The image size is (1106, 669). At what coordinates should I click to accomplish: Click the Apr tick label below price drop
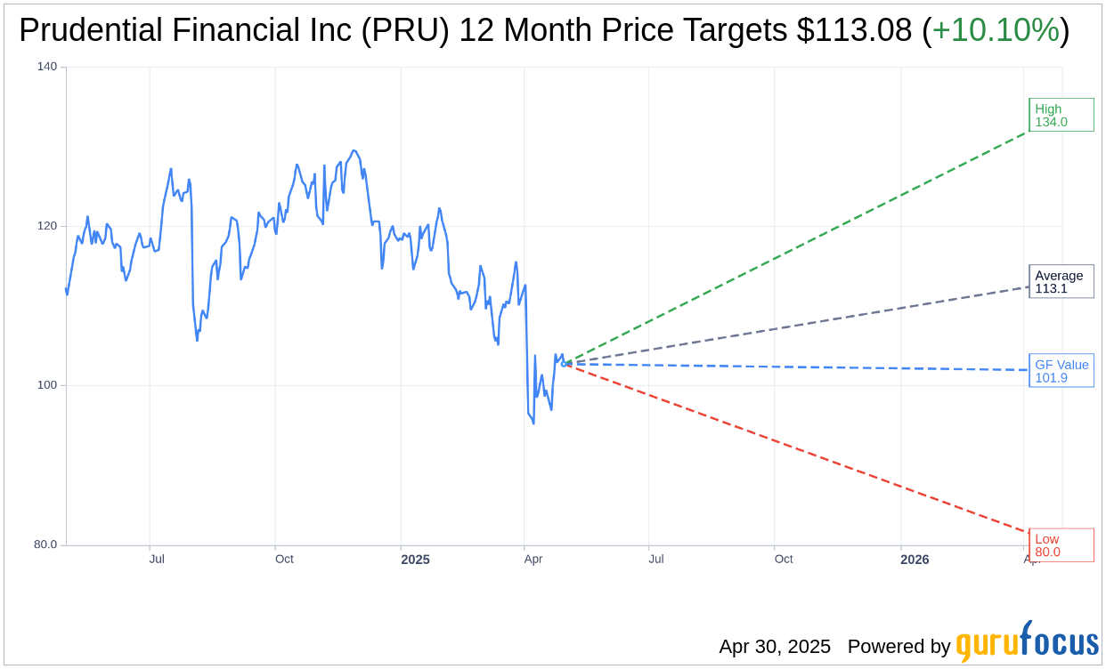(x=533, y=559)
